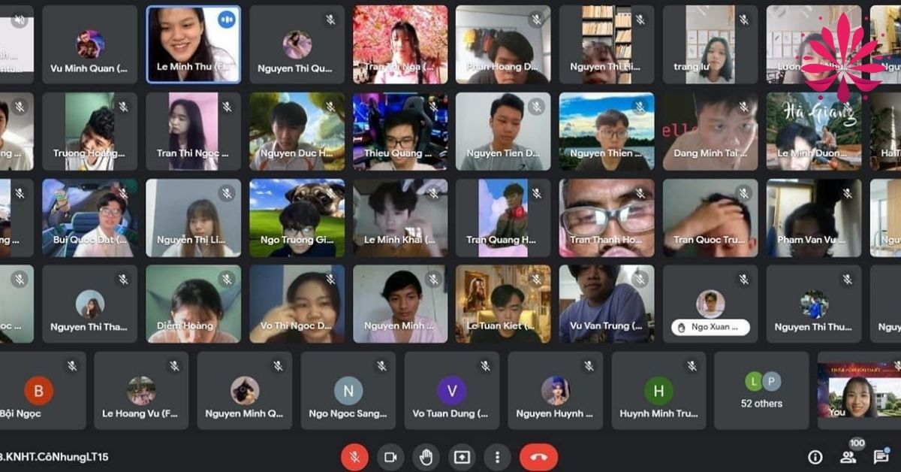Raise your hand in the meeting

coord(426,457)
